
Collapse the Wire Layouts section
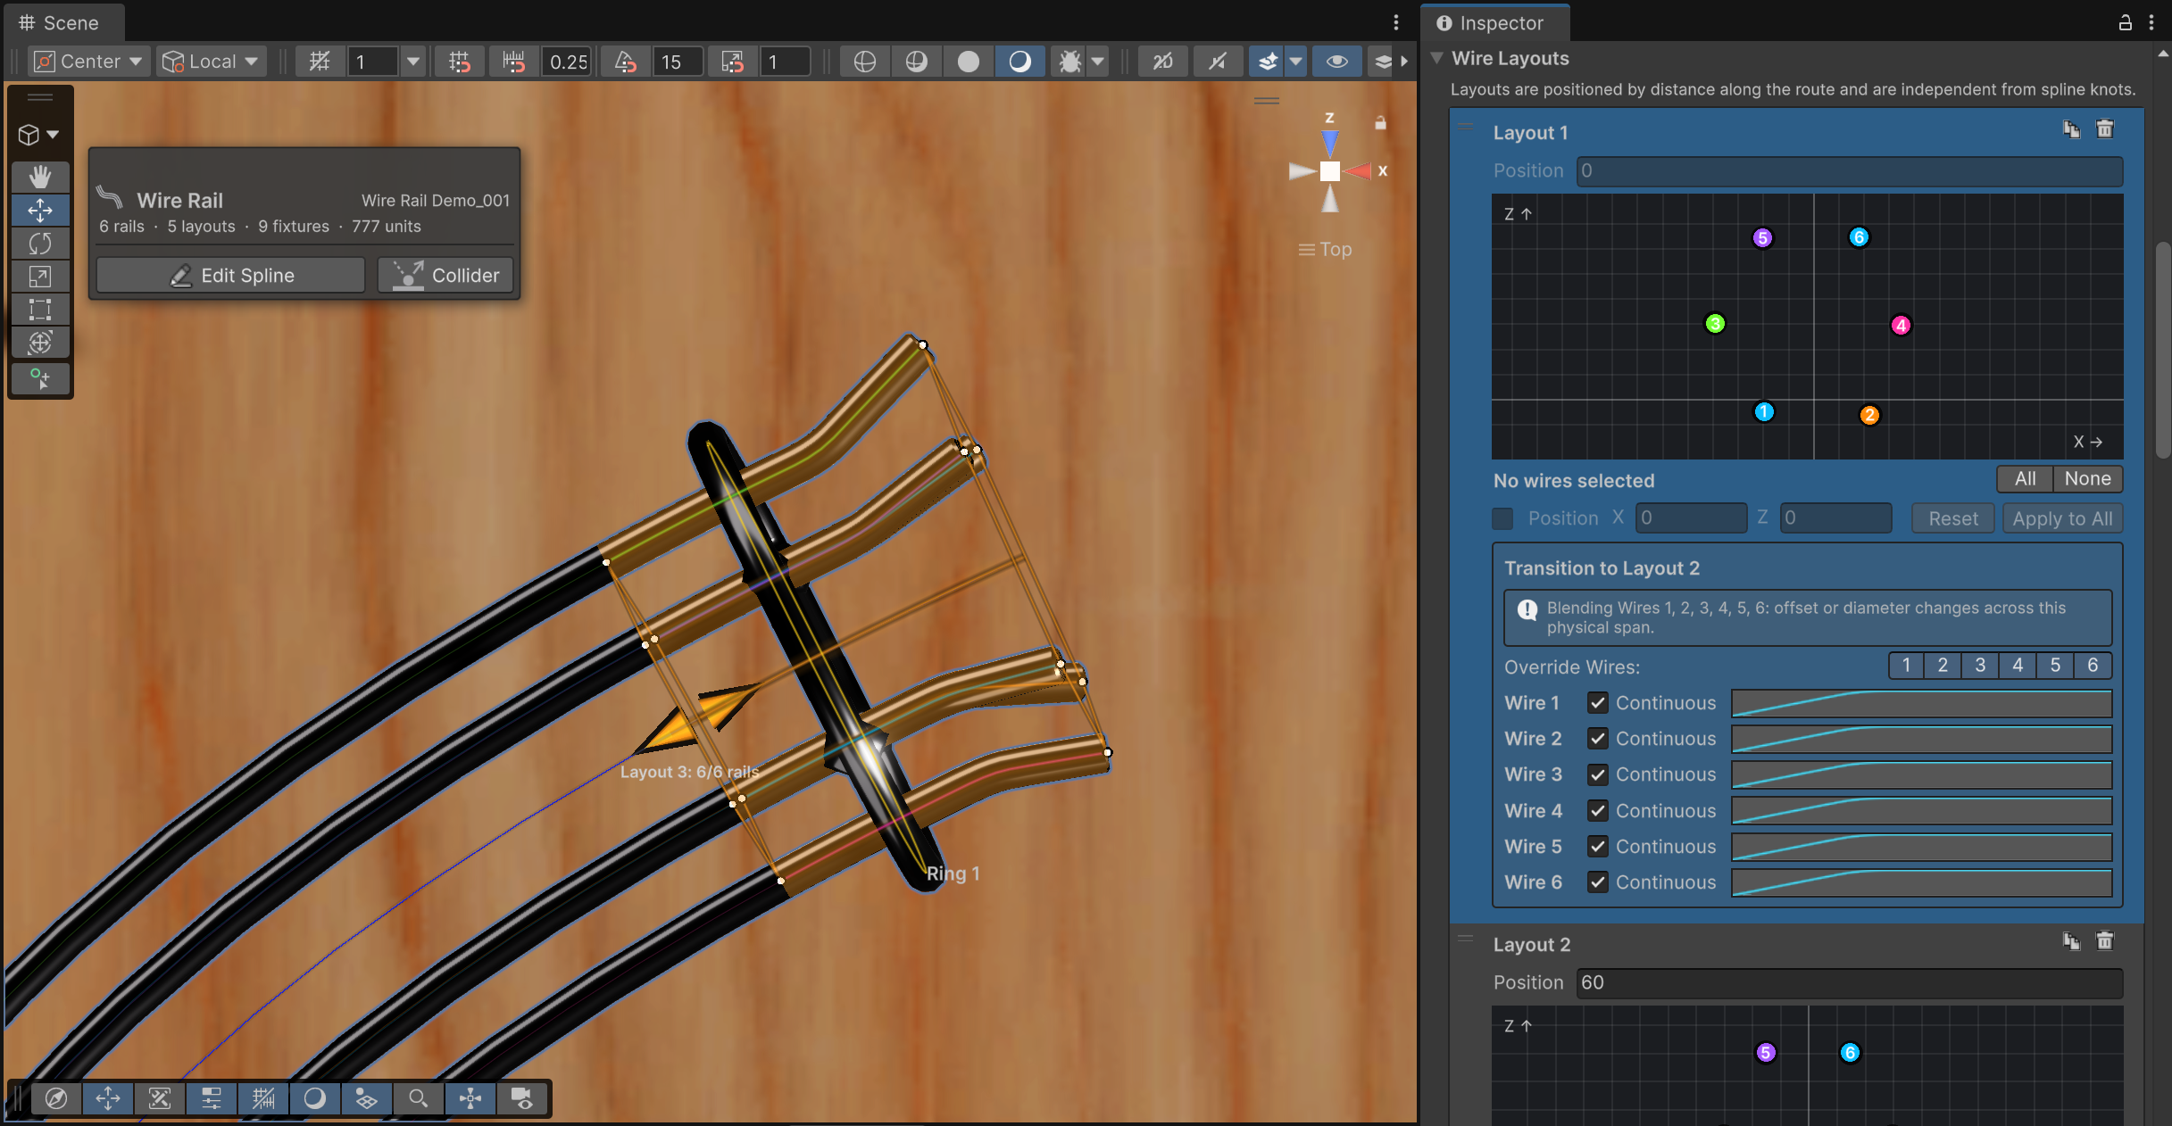pos(1437,58)
